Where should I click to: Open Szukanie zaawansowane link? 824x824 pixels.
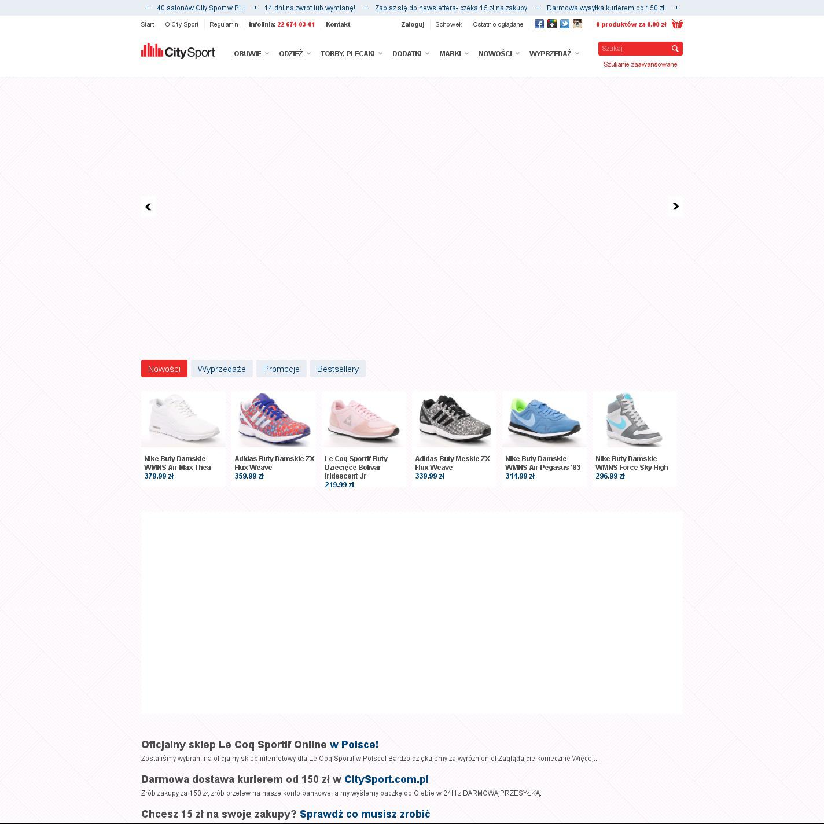click(640, 64)
